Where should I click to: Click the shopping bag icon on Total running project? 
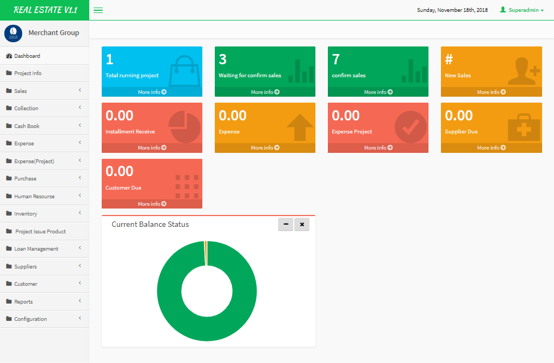(x=184, y=71)
